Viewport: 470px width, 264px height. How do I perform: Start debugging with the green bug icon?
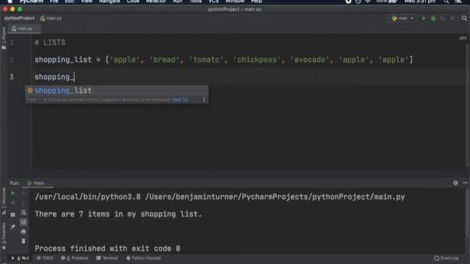coord(433,18)
